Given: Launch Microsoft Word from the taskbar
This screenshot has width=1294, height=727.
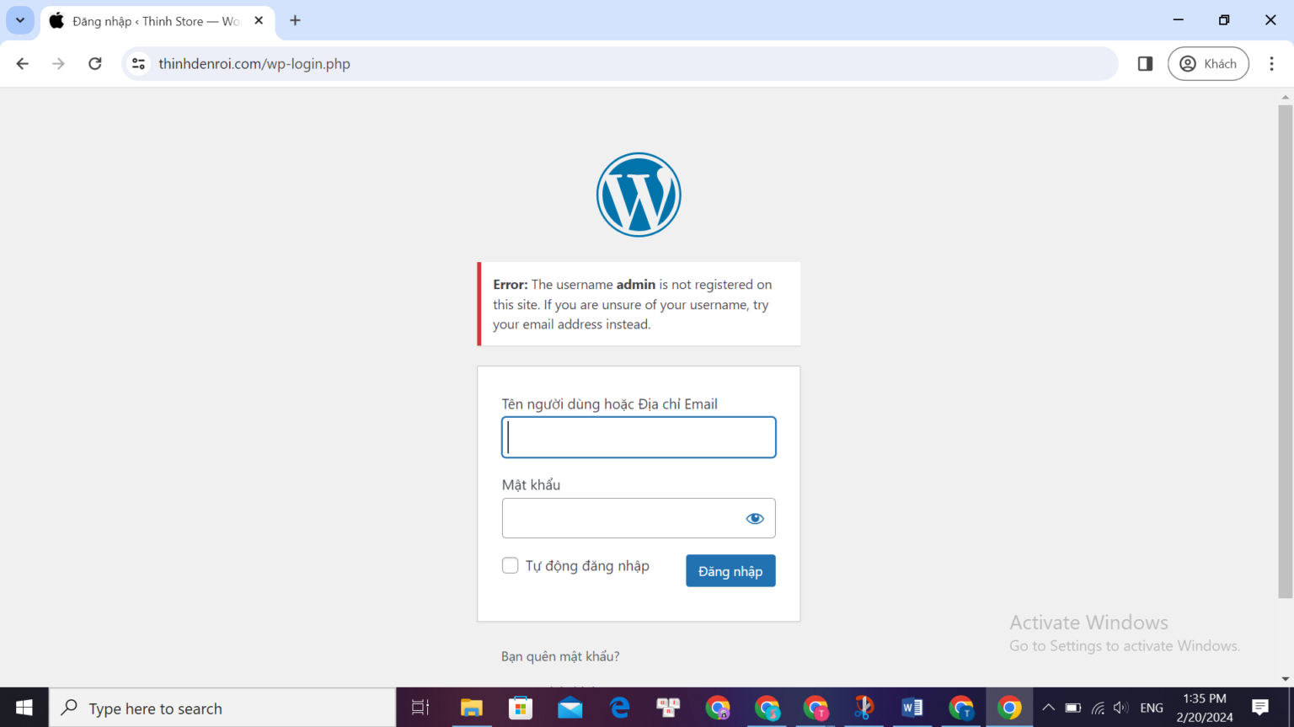Looking at the screenshot, I should point(912,708).
